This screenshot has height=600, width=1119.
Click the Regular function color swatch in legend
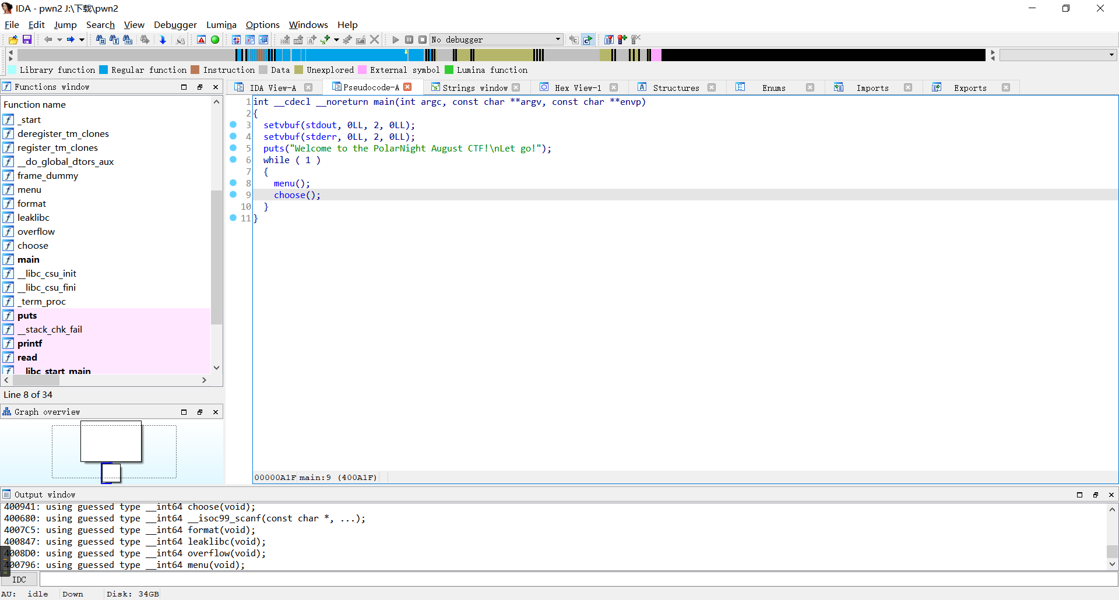pos(103,70)
